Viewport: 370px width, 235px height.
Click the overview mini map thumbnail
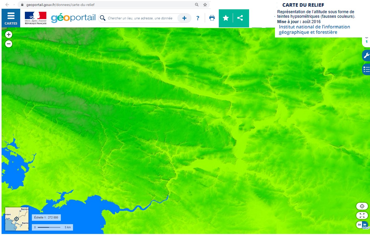(x=17, y=219)
